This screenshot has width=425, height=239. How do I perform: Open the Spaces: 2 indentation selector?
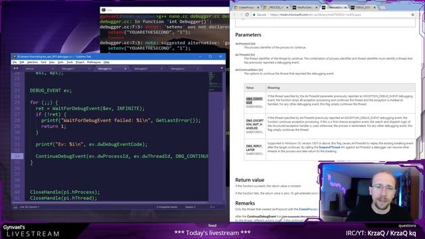click(x=191, y=206)
